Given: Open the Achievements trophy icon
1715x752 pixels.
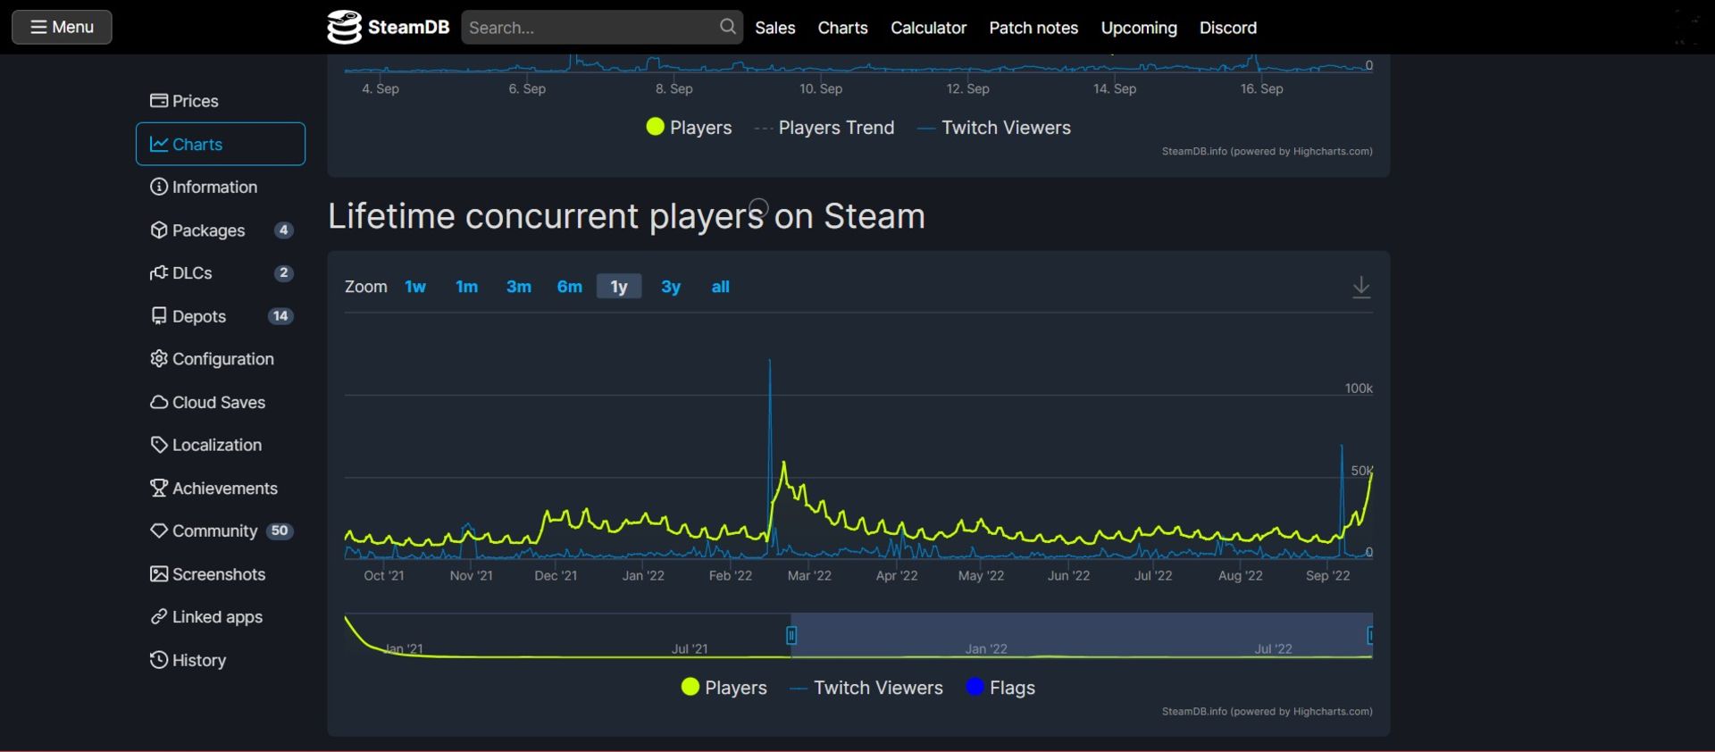Looking at the screenshot, I should click(159, 489).
